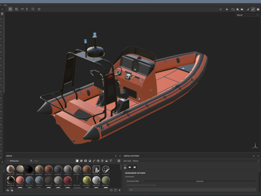Screen dimensions: 261x196
Task: Filter assets by materials sphere icon
Action: (77, 161)
